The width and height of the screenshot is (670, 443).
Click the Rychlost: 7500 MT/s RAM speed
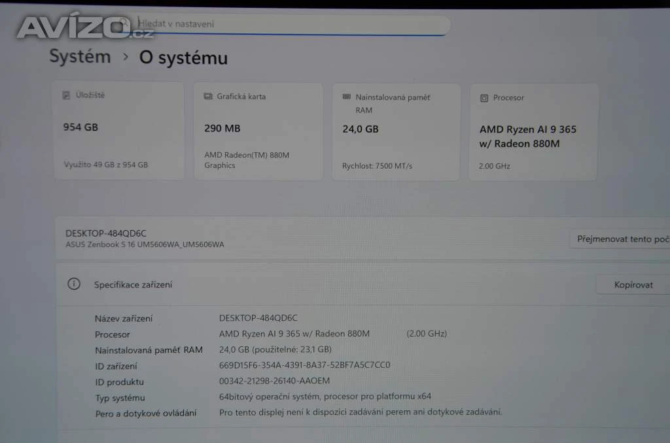[377, 166]
